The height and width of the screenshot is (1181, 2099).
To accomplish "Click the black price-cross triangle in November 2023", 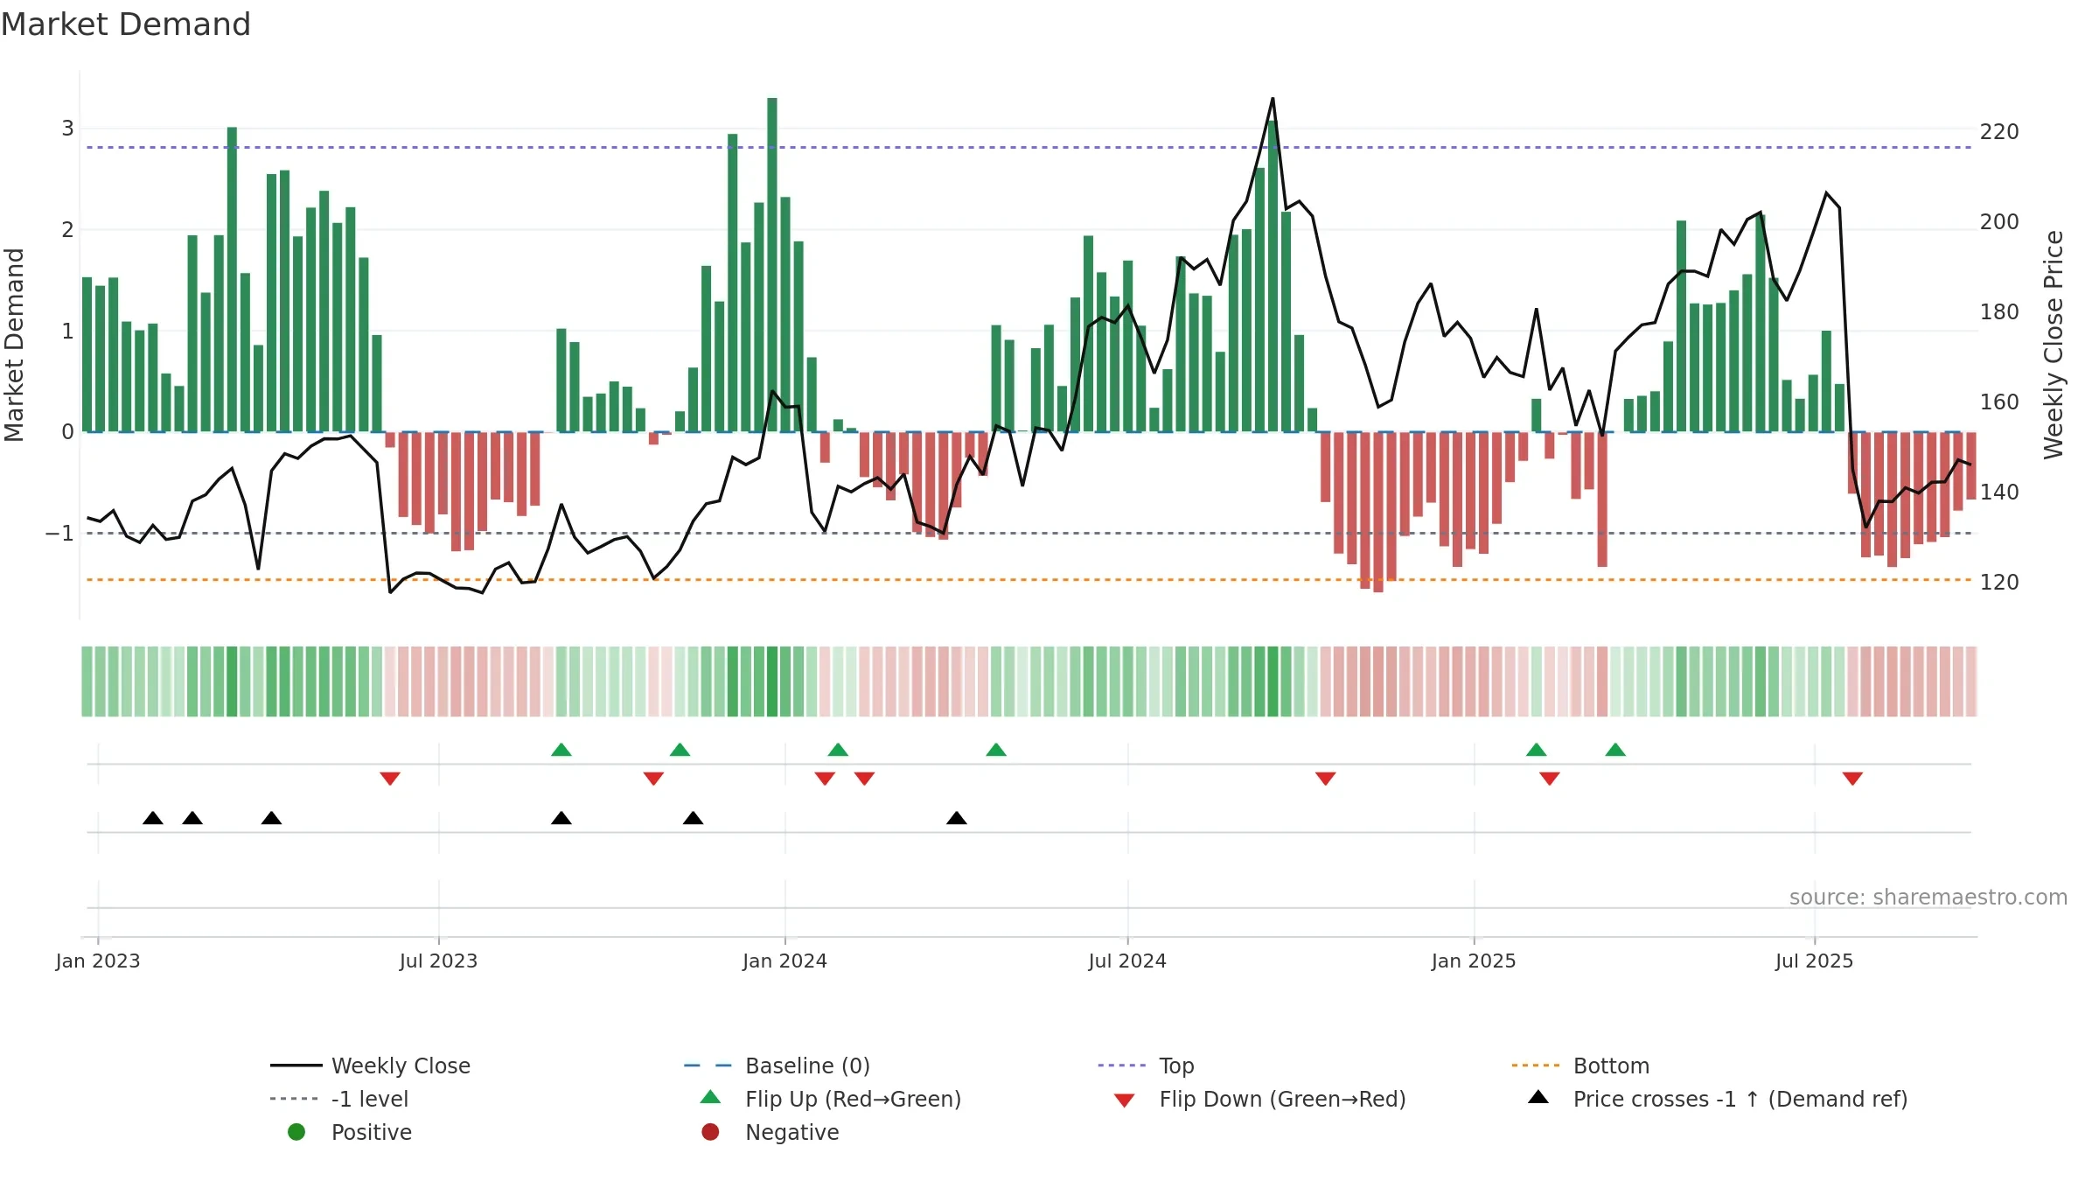I will 693,818.
